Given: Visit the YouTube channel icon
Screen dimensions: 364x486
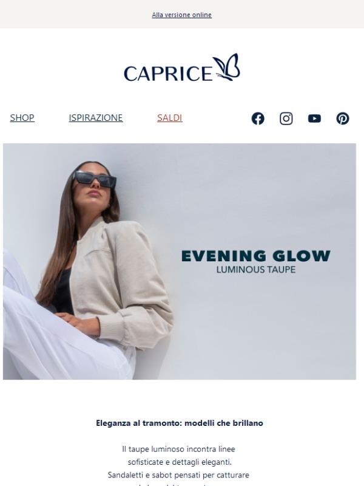Looking at the screenshot, I should point(314,118).
